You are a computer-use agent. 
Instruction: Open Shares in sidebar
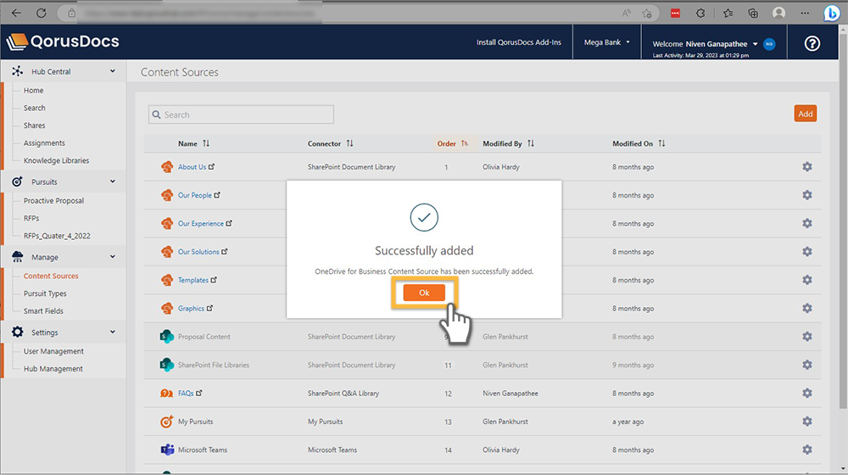[x=35, y=125]
